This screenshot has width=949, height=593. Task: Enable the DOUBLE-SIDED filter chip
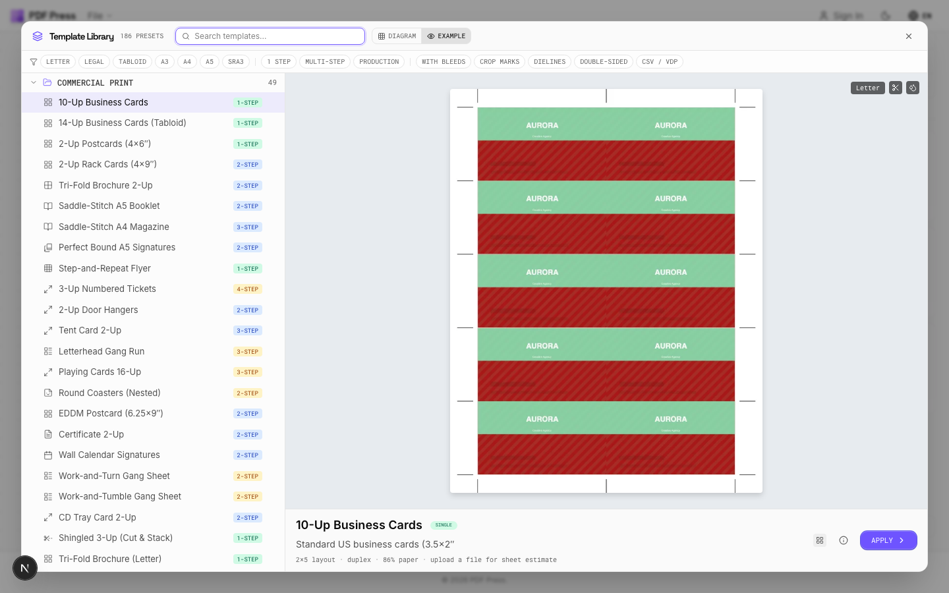pyautogui.click(x=604, y=62)
